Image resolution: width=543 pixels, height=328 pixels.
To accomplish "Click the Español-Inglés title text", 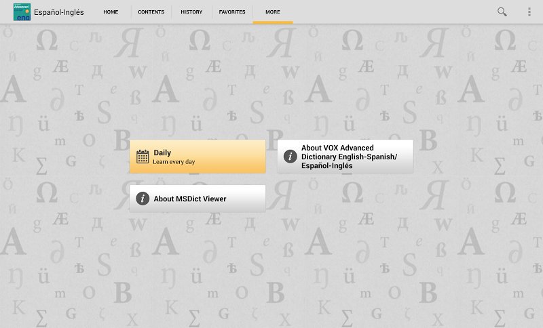I will tap(59, 12).
